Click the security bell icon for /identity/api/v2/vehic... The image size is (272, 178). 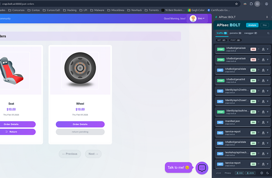(x=263, y=91)
